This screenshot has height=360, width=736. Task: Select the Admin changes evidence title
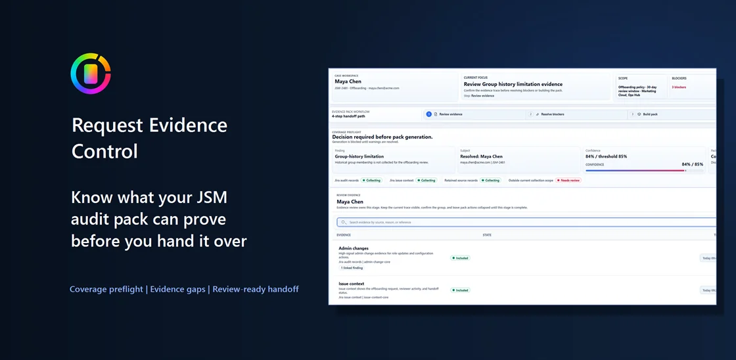[354, 248]
